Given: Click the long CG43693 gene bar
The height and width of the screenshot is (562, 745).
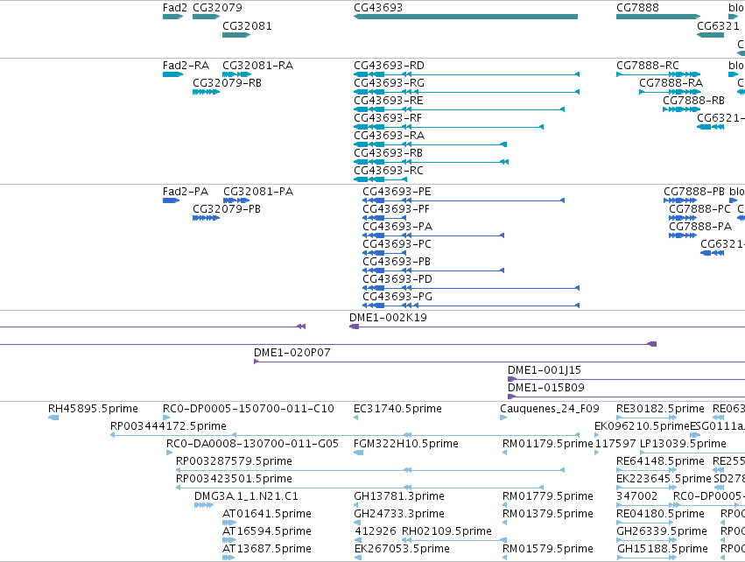Looking at the screenshot, I should coord(466,17).
